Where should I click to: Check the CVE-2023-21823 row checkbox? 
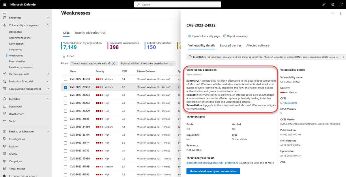(x=66, y=119)
